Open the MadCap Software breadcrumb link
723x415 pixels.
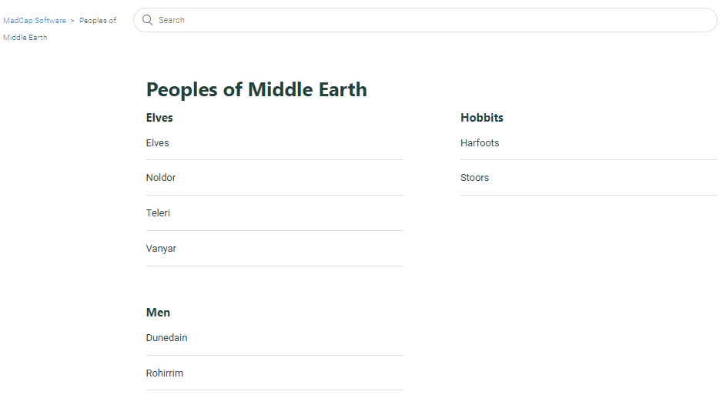click(x=35, y=21)
